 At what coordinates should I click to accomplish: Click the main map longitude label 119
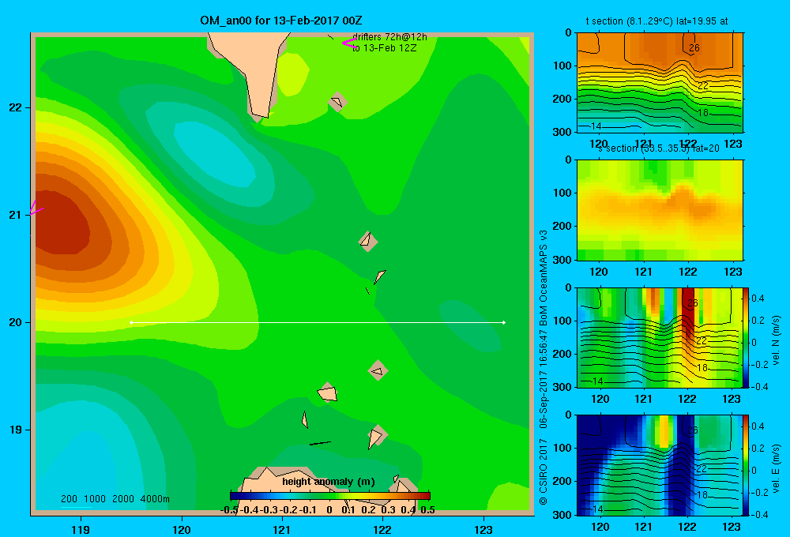tap(81, 529)
